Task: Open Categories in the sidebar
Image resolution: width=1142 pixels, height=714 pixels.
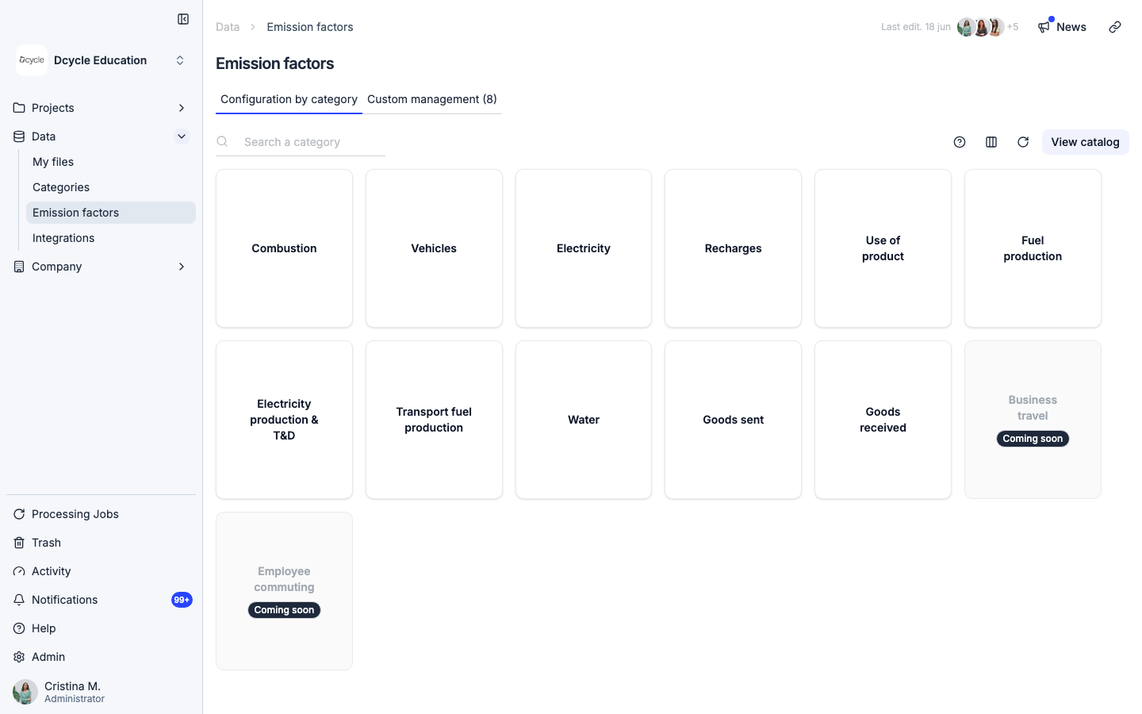Action: tap(111, 187)
